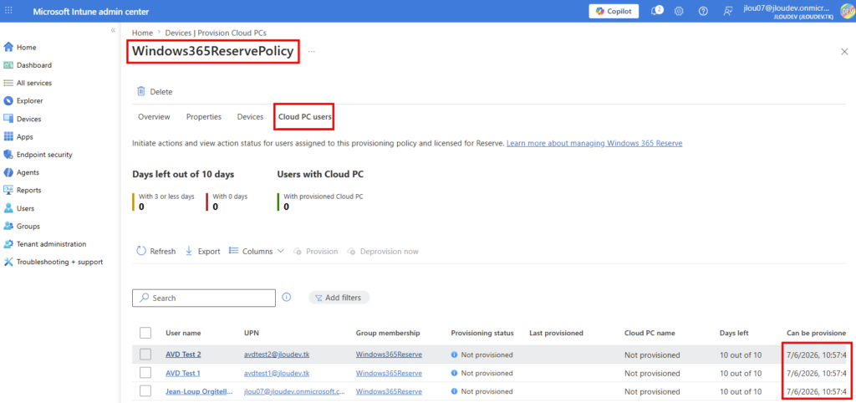Switch to the Overview tab

point(154,117)
